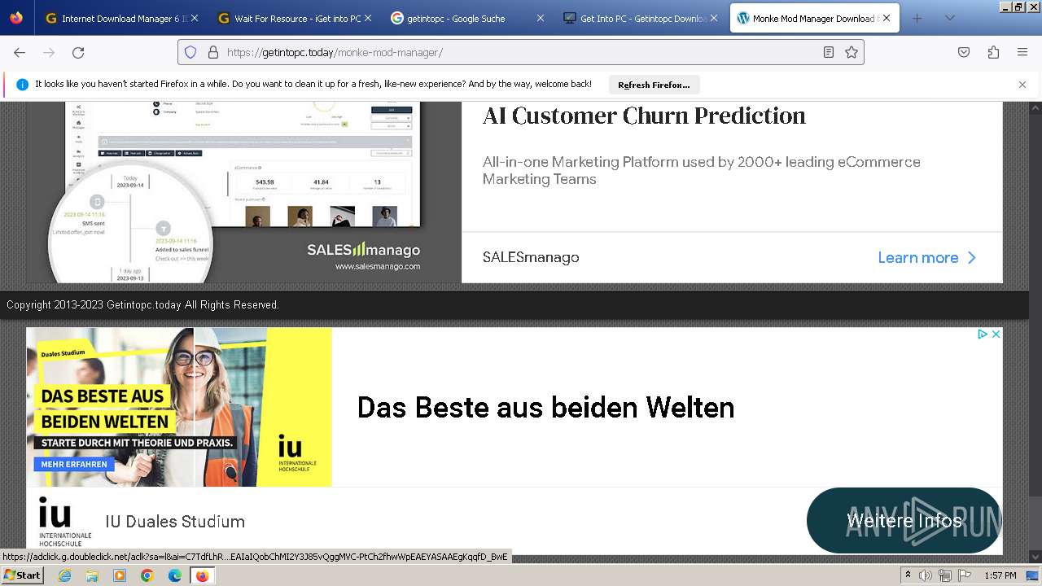Bookmark this page with the star
Screen dimensions: 1042x586
coord(852,52)
